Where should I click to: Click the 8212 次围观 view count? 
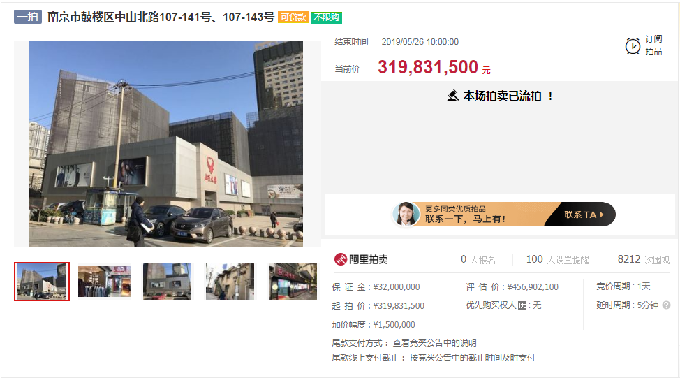[643, 259]
